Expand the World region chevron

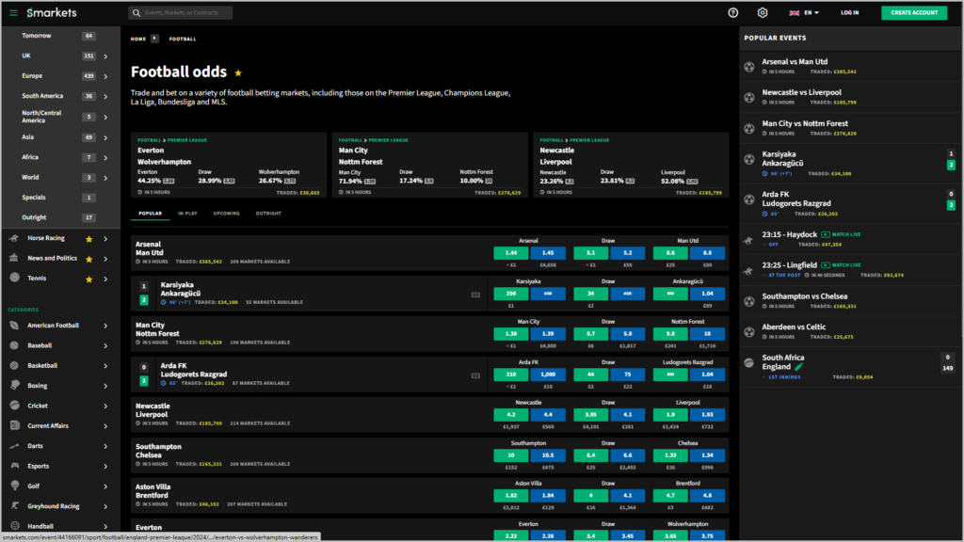pyautogui.click(x=105, y=178)
